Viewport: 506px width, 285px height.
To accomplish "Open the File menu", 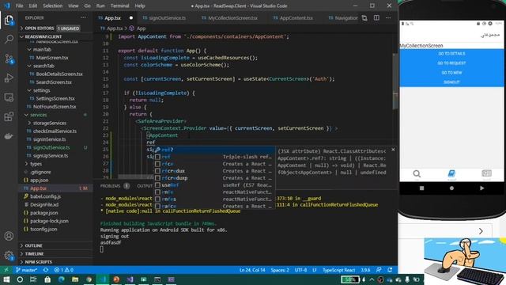I will click(x=19, y=6).
